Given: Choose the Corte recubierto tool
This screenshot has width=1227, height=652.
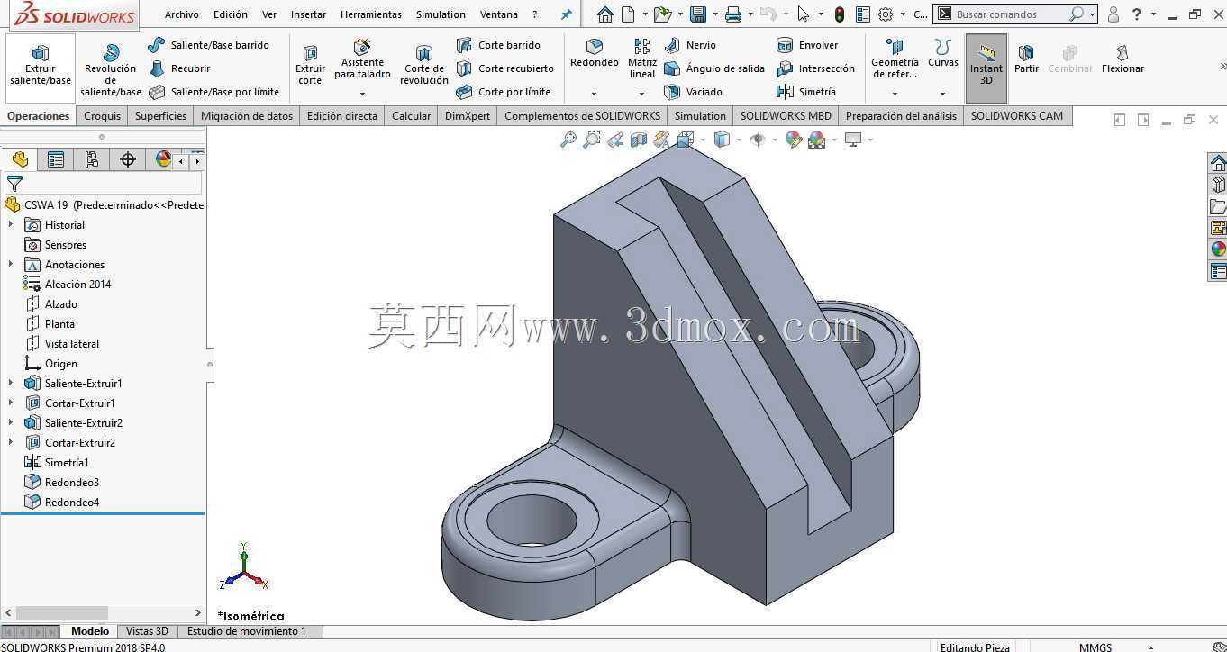Looking at the screenshot, I should pos(504,68).
